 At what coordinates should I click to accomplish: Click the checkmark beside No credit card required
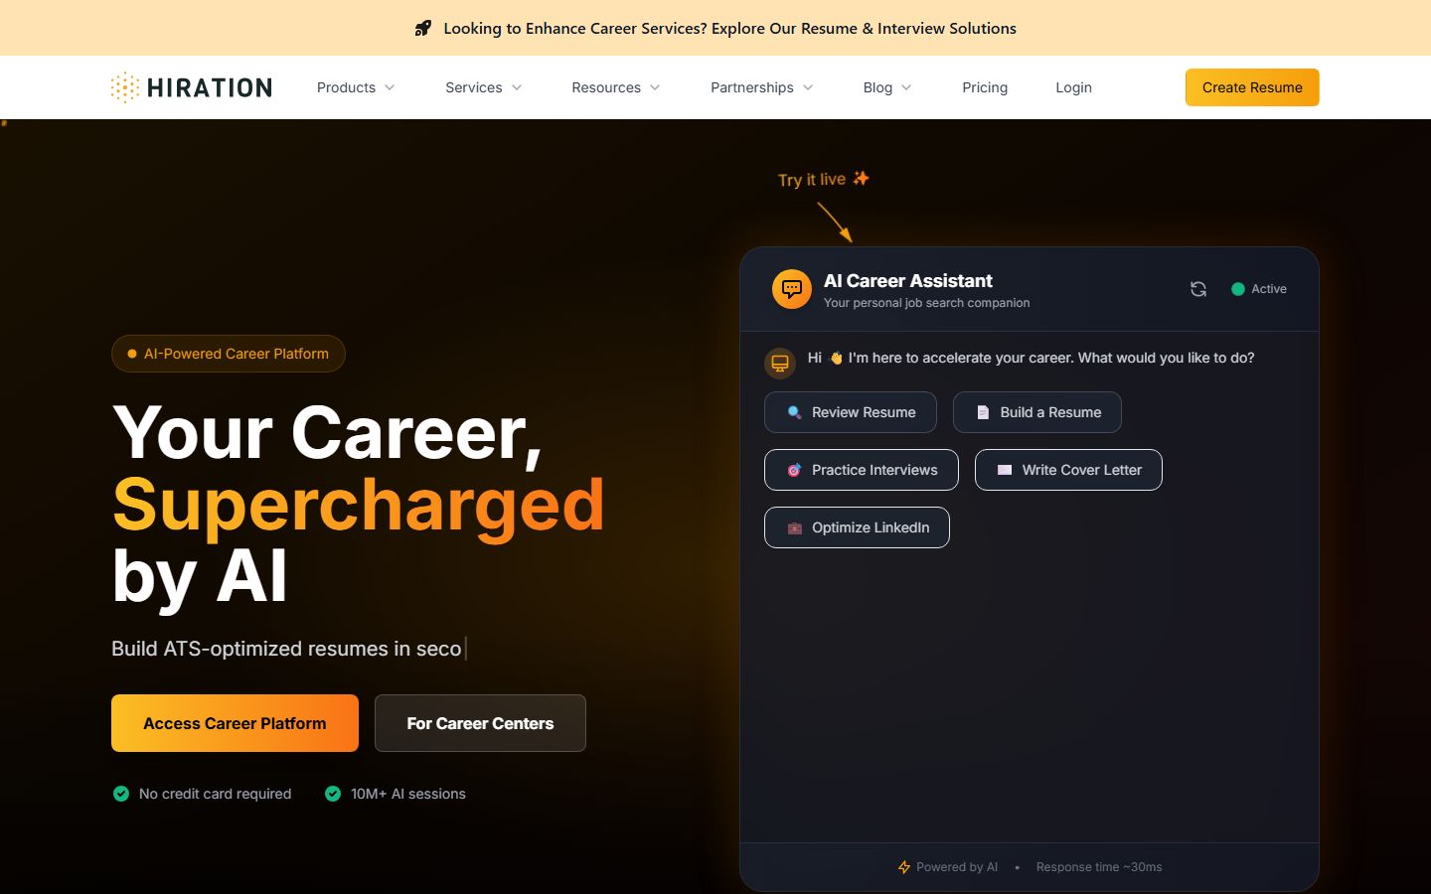[121, 794]
